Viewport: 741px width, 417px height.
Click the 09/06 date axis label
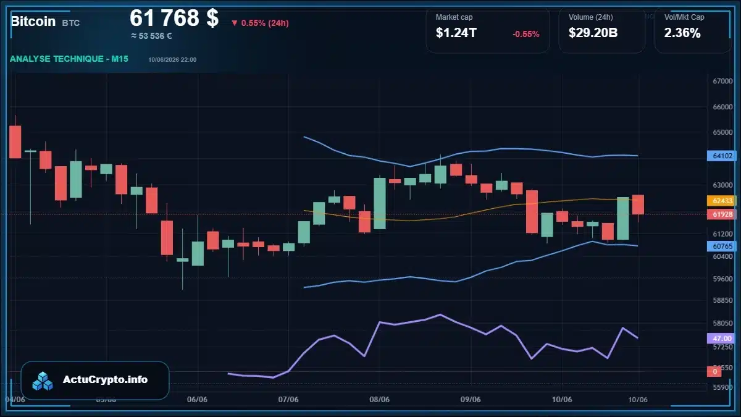[x=471, y=400]
